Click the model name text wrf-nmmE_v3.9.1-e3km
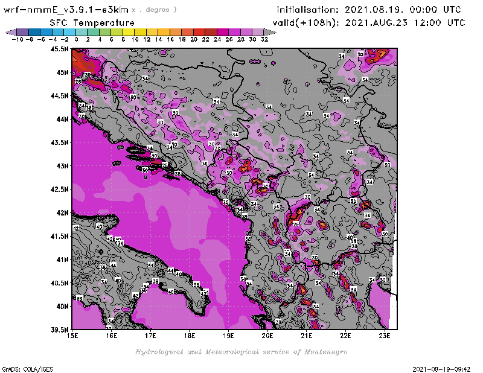The width and height of the screenshot is (483, 373). [x=66, y=10]
